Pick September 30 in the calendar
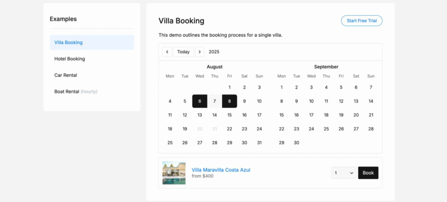447x202 pixels. point(296,143)
